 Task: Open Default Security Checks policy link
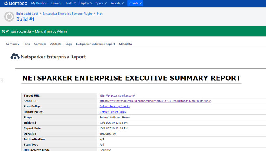tap(115, 106)
